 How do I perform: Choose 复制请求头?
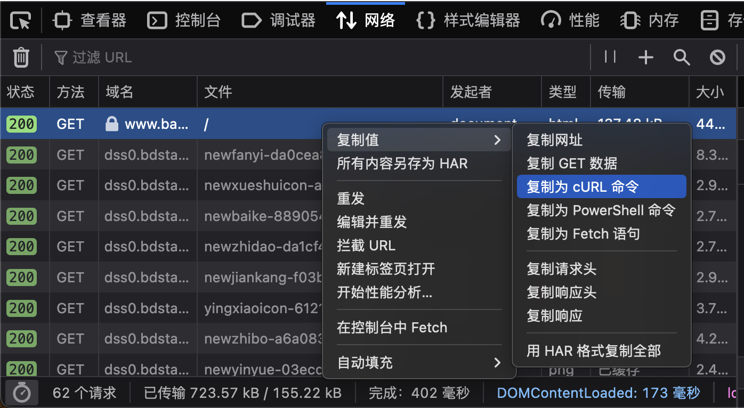601,269
